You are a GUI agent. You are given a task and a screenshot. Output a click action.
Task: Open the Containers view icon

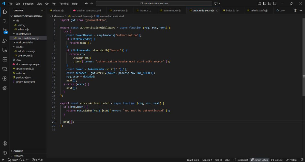5,88
